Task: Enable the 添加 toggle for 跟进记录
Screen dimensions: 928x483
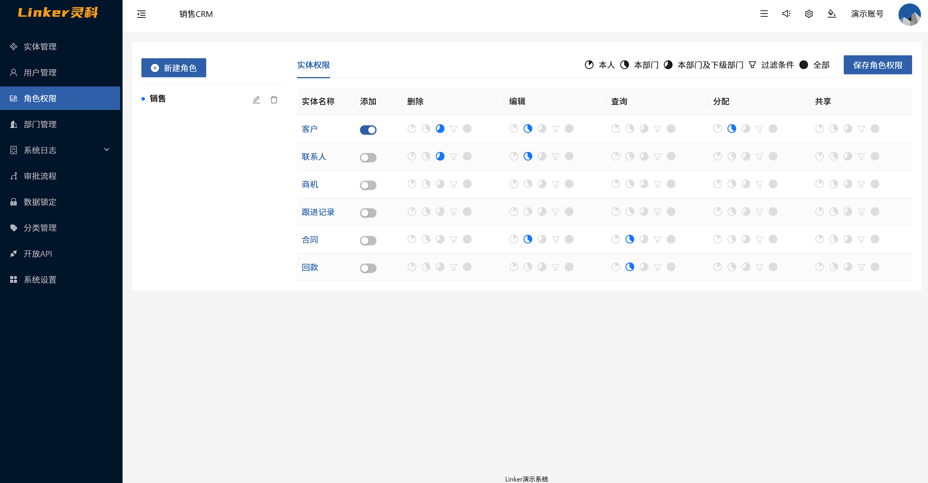Action: pyautogui.click(x=368, y=213)
